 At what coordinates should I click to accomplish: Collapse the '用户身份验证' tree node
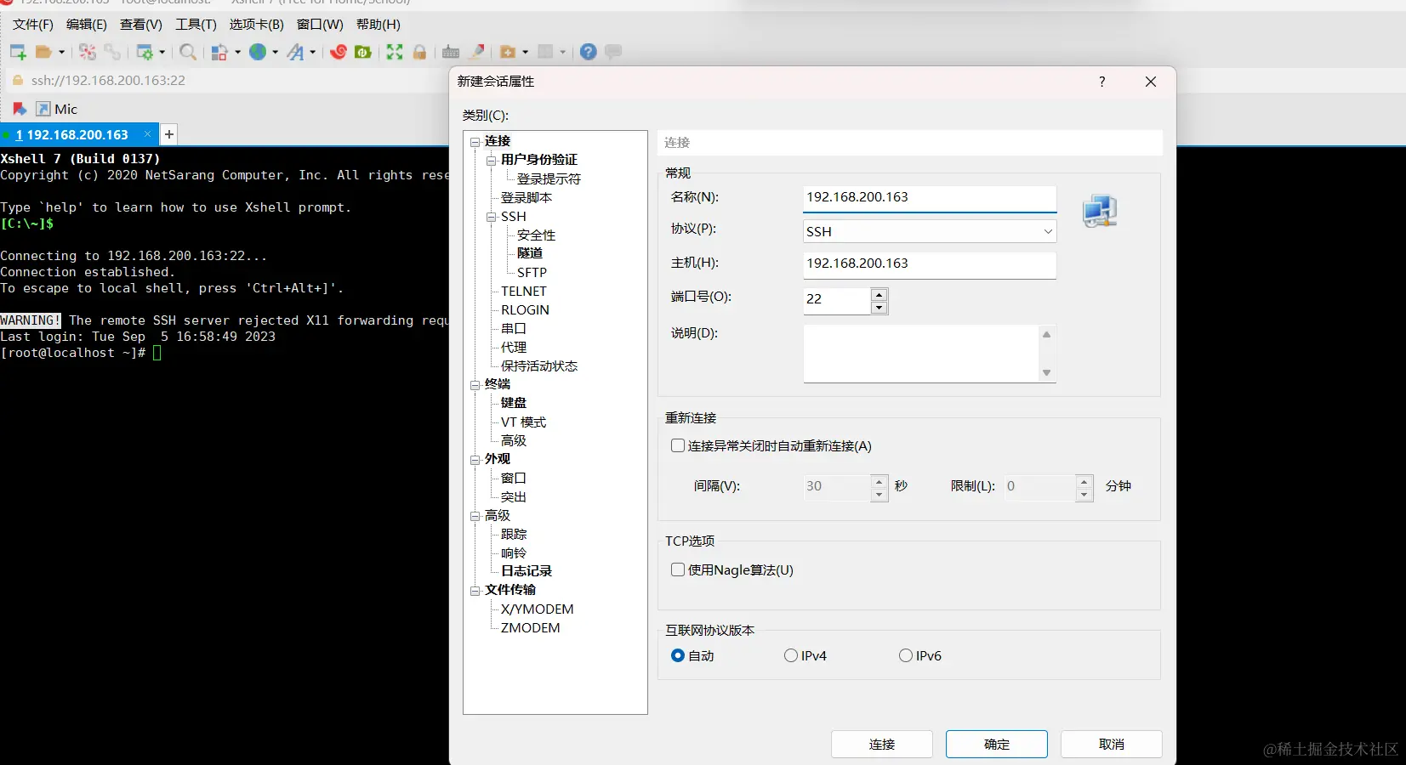point(491,161)
